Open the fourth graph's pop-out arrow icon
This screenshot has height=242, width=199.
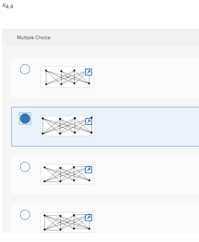tap(89, 217)
